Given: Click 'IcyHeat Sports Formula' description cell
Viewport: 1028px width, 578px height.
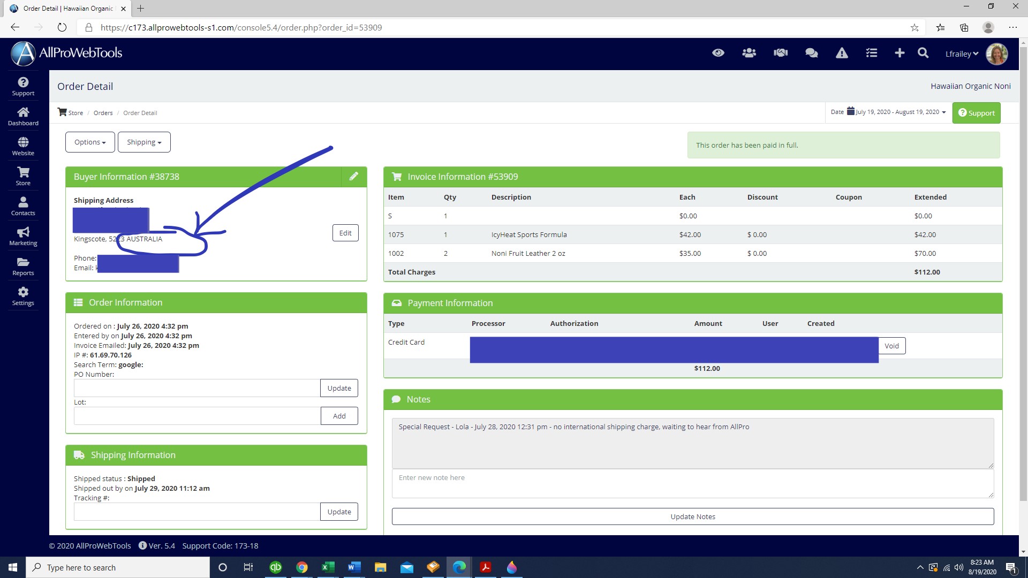Looking at the screenshot, I should pos(529,235).
